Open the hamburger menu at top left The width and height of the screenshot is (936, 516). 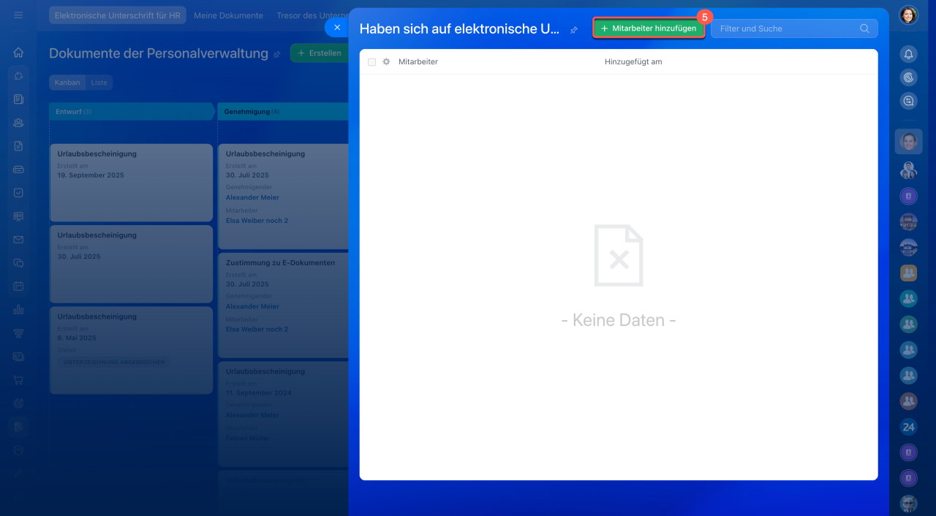click(18, 15)
